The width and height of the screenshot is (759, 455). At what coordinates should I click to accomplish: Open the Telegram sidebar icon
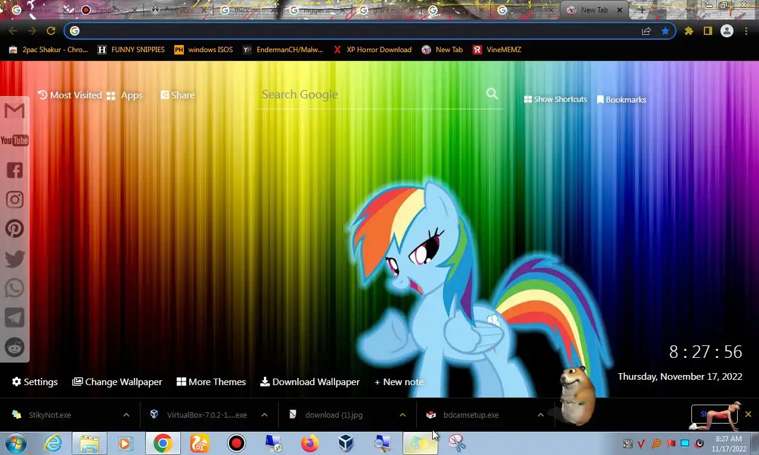(15, 318)
